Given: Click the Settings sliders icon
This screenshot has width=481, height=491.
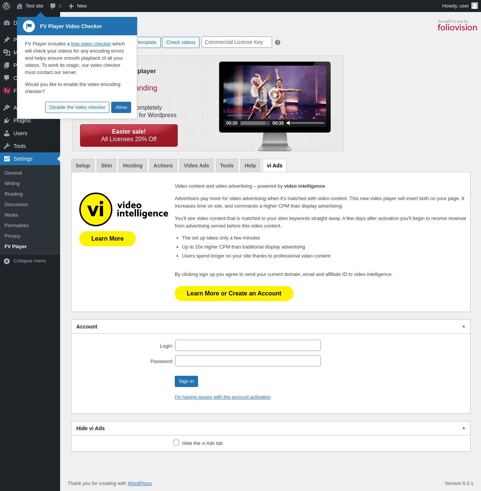Looking at the screenshot, I should tap(7, 159).
